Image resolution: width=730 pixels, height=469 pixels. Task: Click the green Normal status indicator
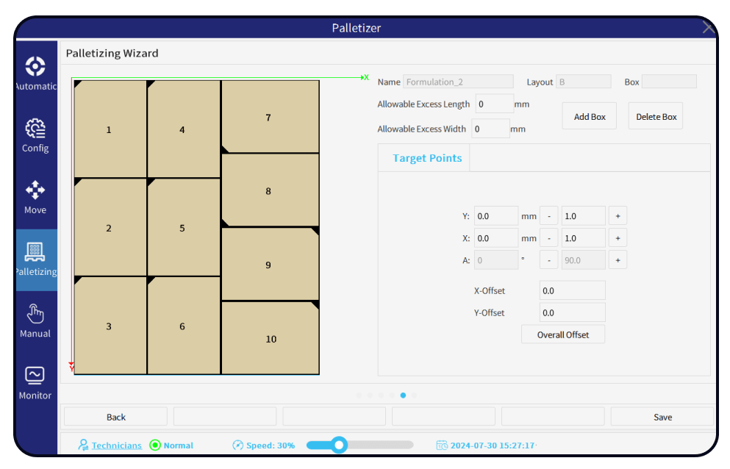(155, 445)
